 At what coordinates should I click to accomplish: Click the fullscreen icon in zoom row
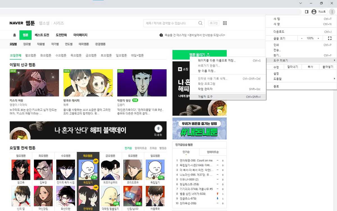pos(330,38)
